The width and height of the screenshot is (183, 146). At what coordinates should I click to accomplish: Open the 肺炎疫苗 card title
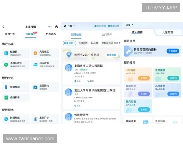(131, 102)
